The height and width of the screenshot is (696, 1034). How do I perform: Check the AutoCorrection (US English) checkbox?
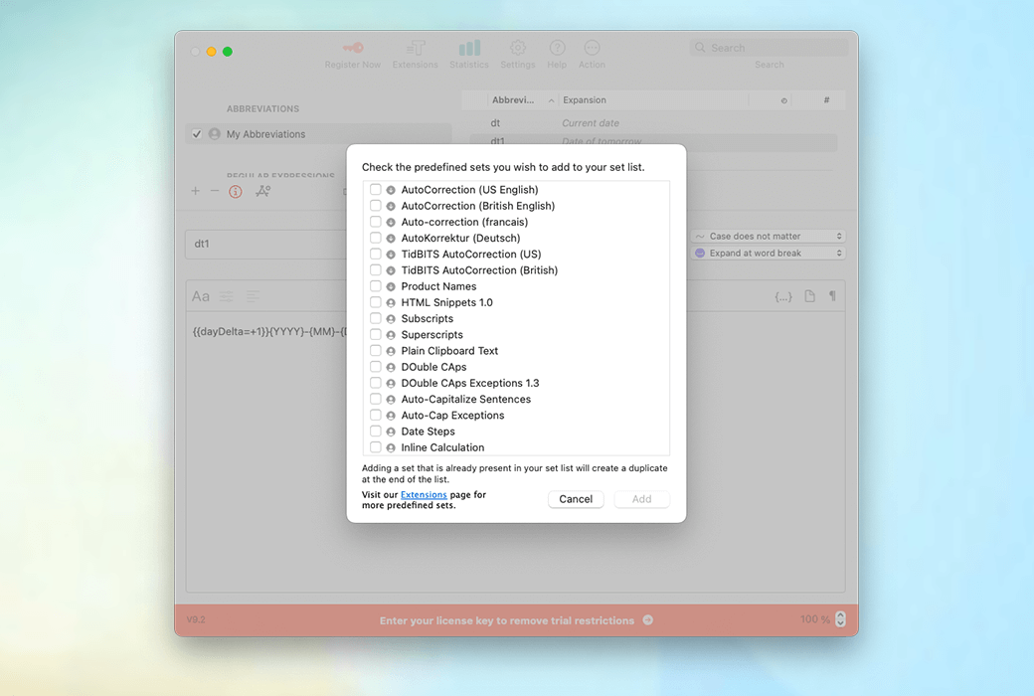tap(376, 190)
